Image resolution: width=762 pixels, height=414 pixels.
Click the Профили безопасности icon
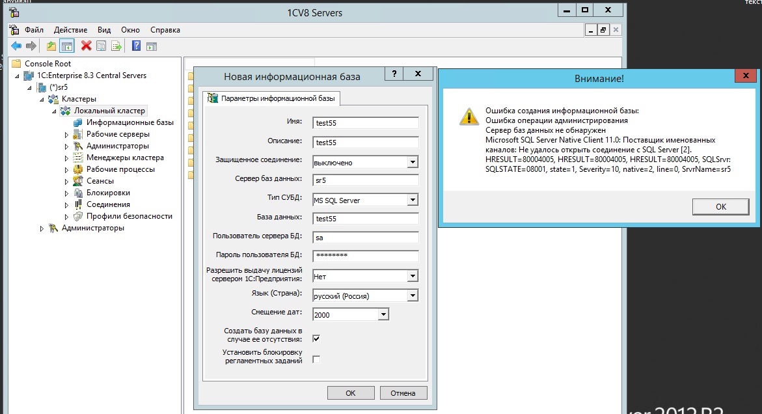click(x=77, y=216)
